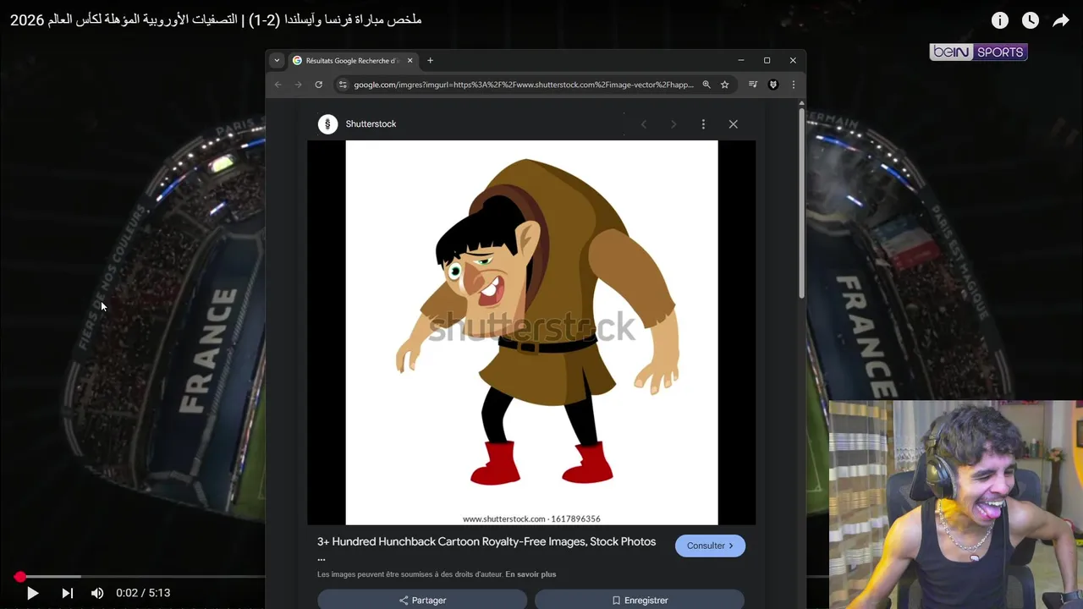Image resolution: width=1083 pixels, height=609 pixels.
Task: Click the hunchback cartoon image
Action: (531, 332)
